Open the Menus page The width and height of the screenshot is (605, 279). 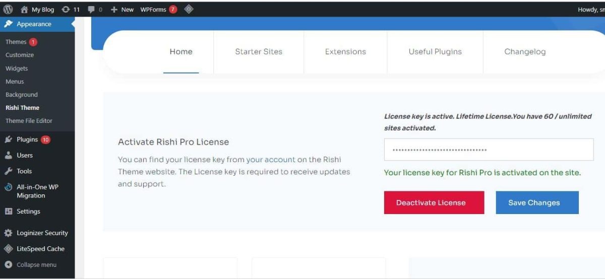tap(15, 81)
